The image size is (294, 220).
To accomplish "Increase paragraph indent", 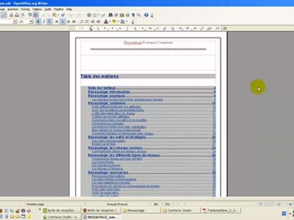I will (98, 22).
